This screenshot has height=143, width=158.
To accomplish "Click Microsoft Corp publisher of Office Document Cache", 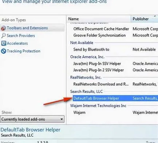I will click(x=145, y=29).
